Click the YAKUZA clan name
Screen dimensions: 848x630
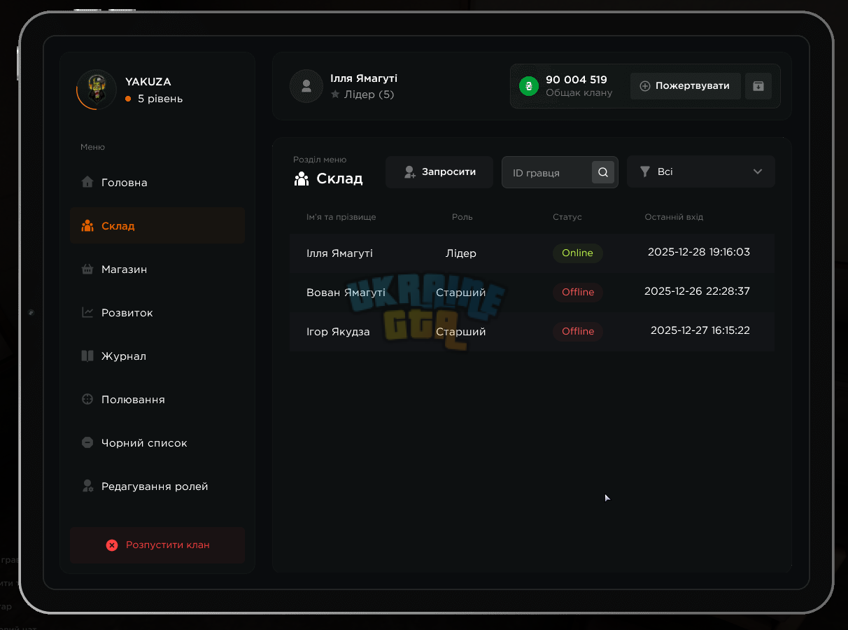tap(148, 81)
